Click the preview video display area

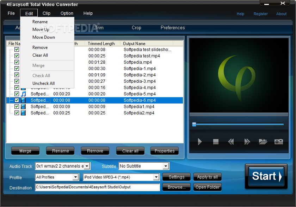tap(239, 75)
